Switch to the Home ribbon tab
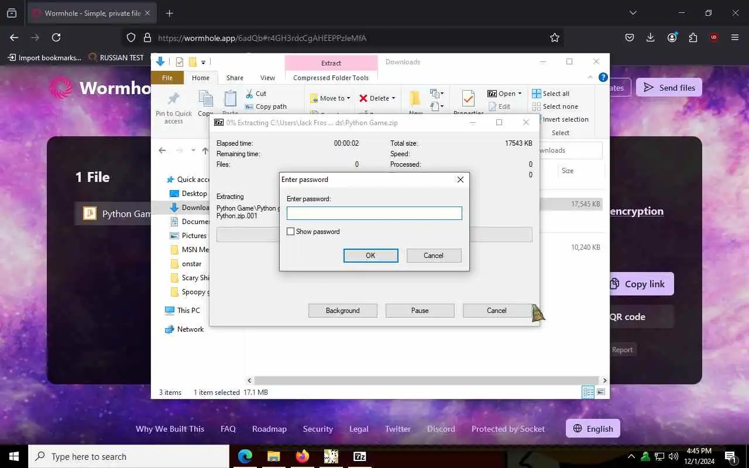 pos(201,78)
